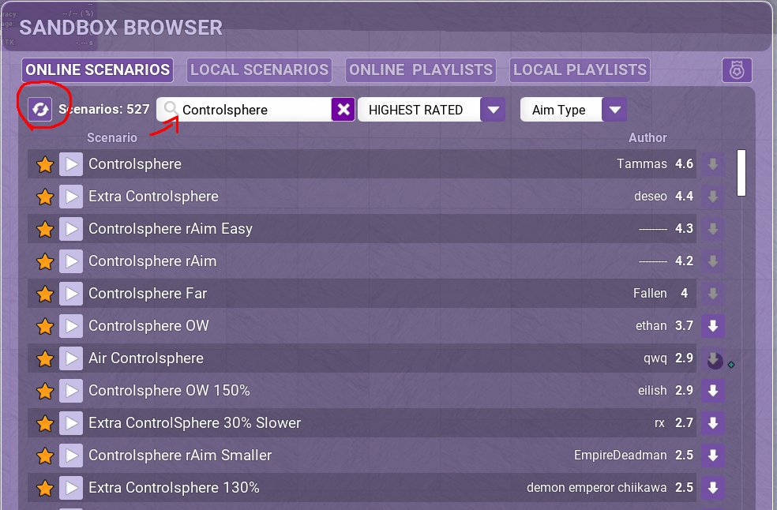Switch to ONLINE SCENARIOS tab
The image size is (777, 510).
(98, 70)
